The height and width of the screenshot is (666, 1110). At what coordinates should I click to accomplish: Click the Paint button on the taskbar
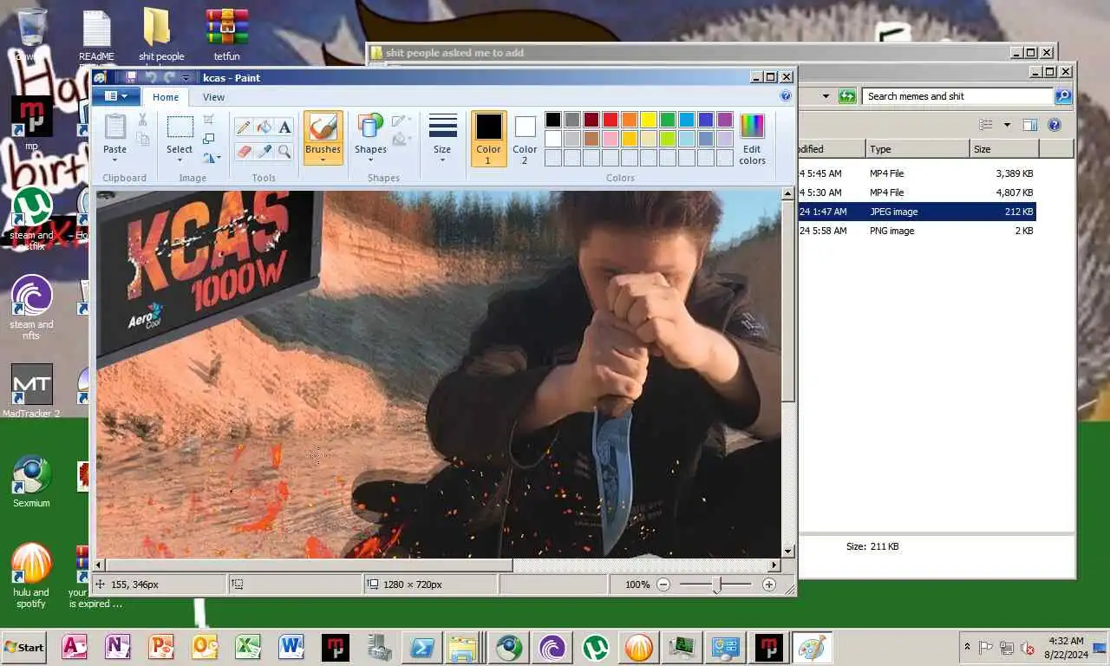pyautogui.click(x=812, y=647)
